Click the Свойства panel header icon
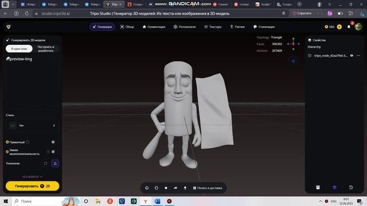The image size is (367, 206). (310, 40)
